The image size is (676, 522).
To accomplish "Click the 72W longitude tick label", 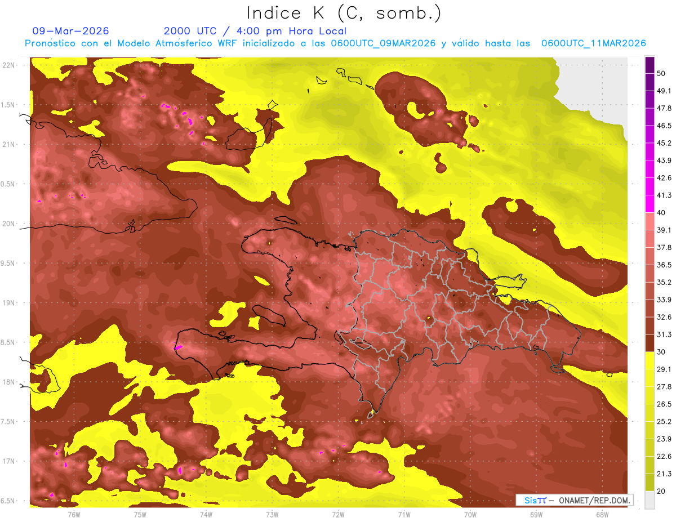I will pyautogui.click(x=338, y=514).
